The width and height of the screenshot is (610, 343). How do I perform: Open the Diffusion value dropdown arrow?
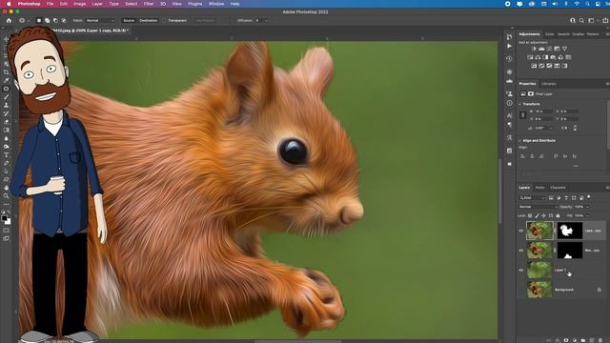tap(266, 20)
